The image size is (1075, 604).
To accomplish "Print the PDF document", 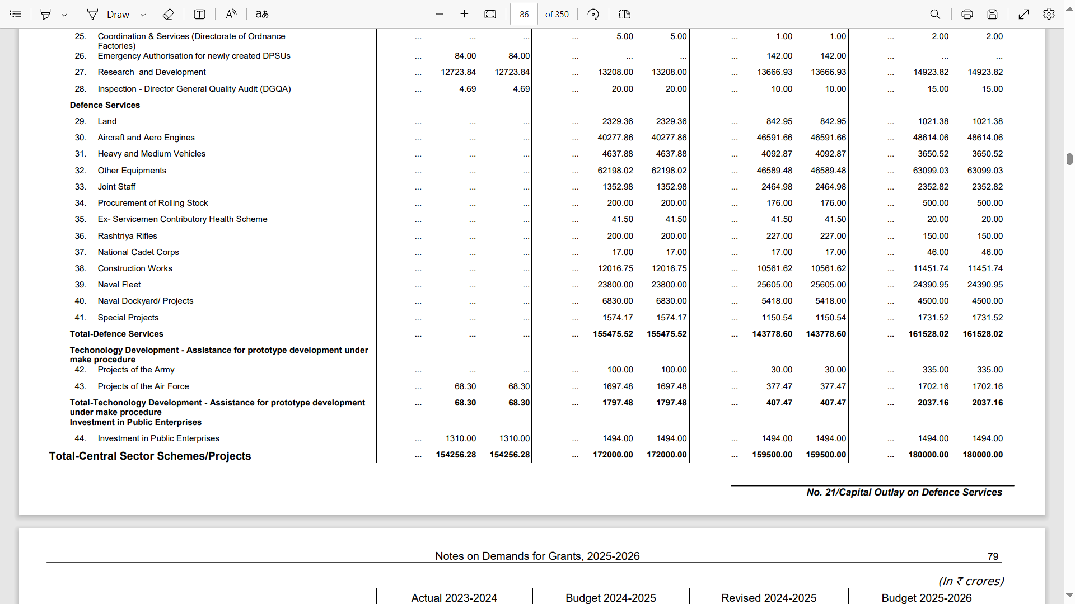I will [967, 14].
